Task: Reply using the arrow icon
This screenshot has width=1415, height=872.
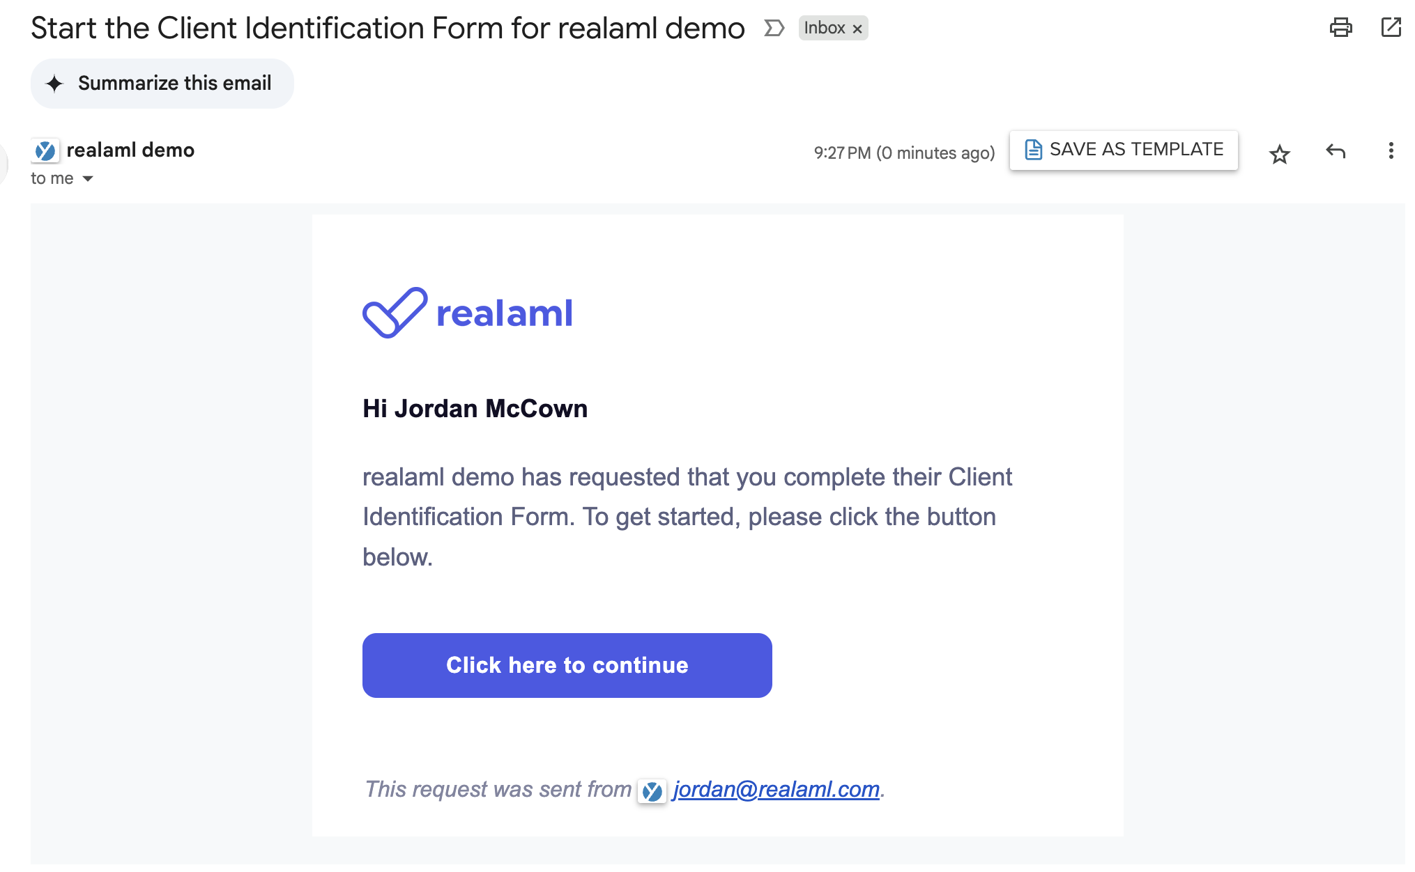Action: tap(1335, 151)
